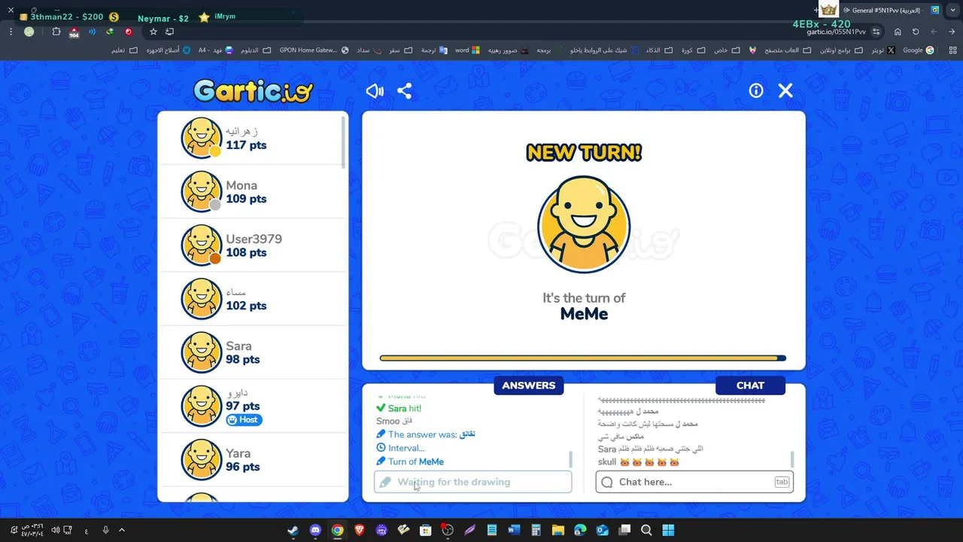The image size is (963, 542).
Task: Click the answer input field
Action: [473, 482]
